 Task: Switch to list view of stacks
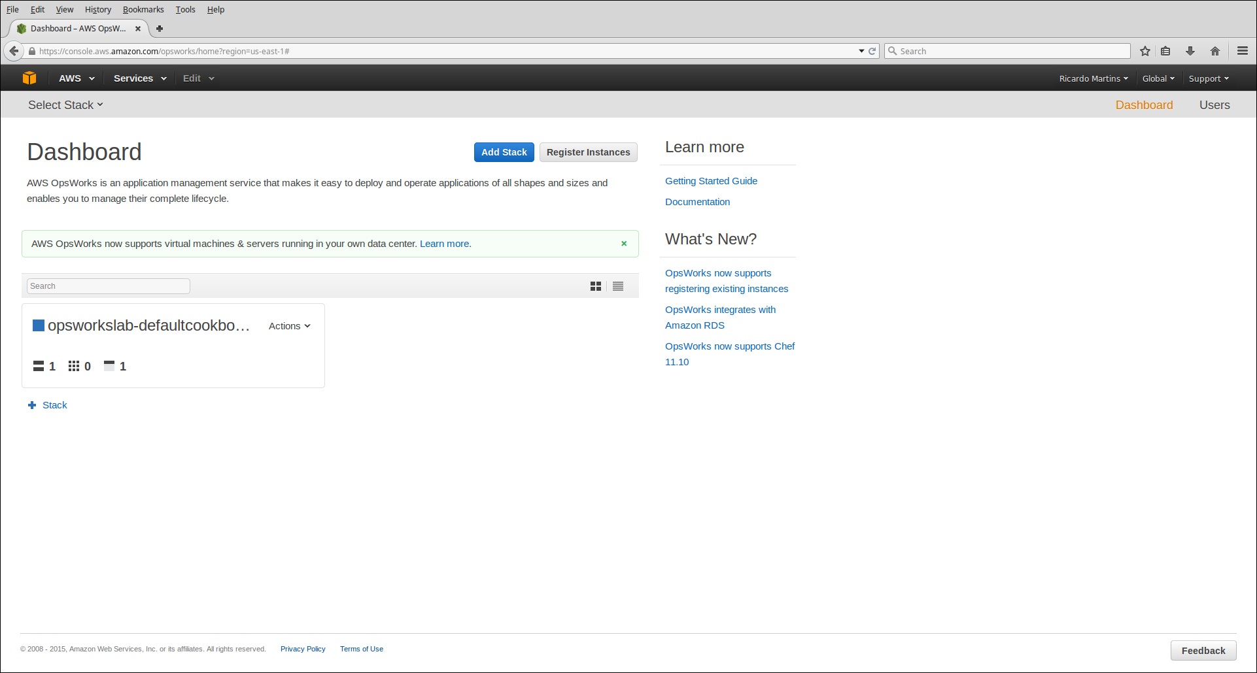point(618,286)
